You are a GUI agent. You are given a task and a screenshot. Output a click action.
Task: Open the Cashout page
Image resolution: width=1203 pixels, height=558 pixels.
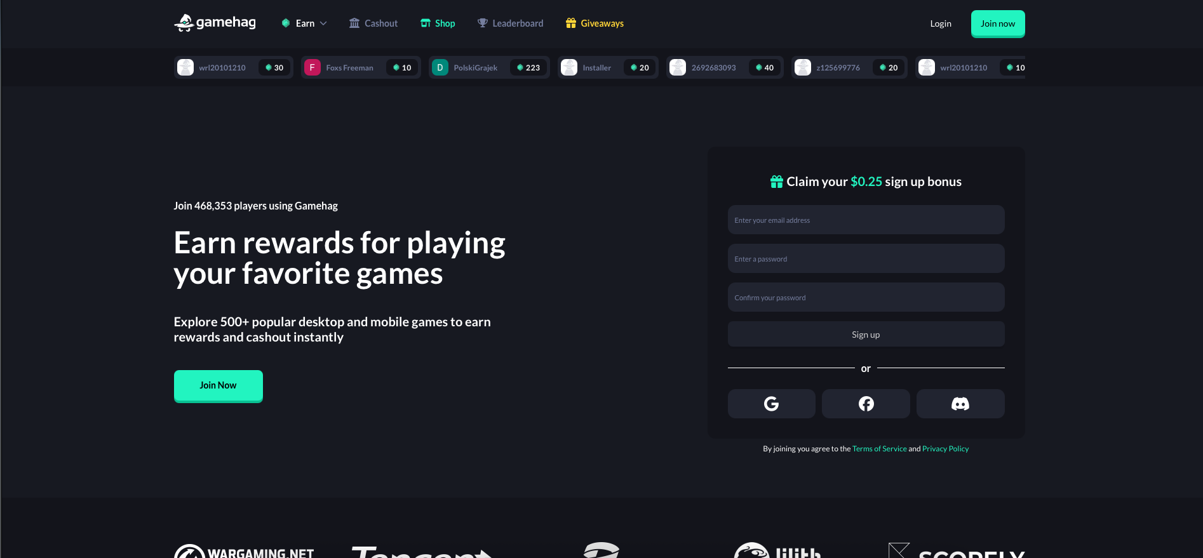click(x=373, y=23)
